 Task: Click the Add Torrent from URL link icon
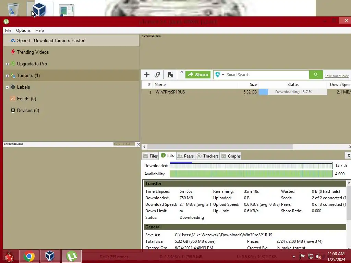(x=157, y=74)
